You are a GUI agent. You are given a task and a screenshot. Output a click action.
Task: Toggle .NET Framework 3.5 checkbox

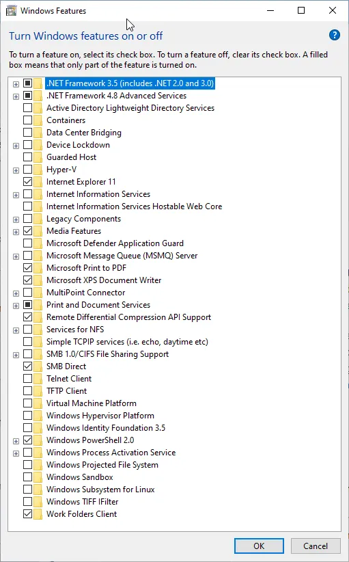point(27,83)
